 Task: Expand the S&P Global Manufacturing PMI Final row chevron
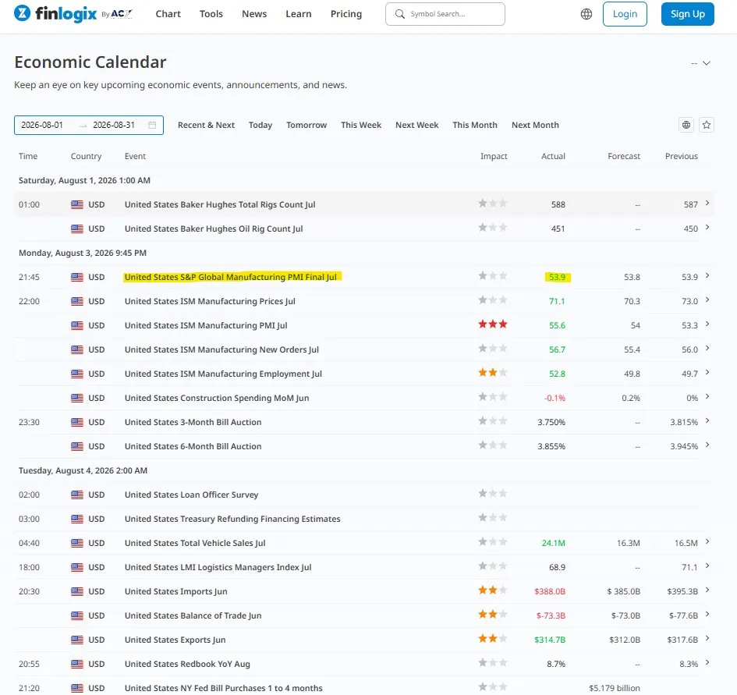707,275
